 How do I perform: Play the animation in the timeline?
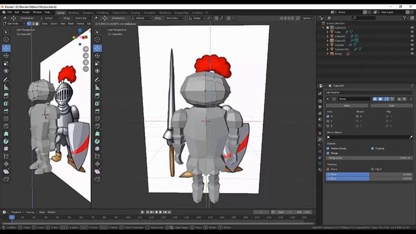(161, 213)
